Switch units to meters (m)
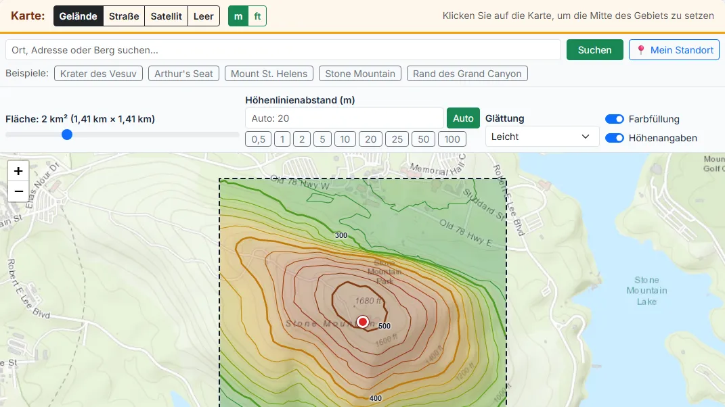This screenshot has width=725, height=407. click(238, 16)
